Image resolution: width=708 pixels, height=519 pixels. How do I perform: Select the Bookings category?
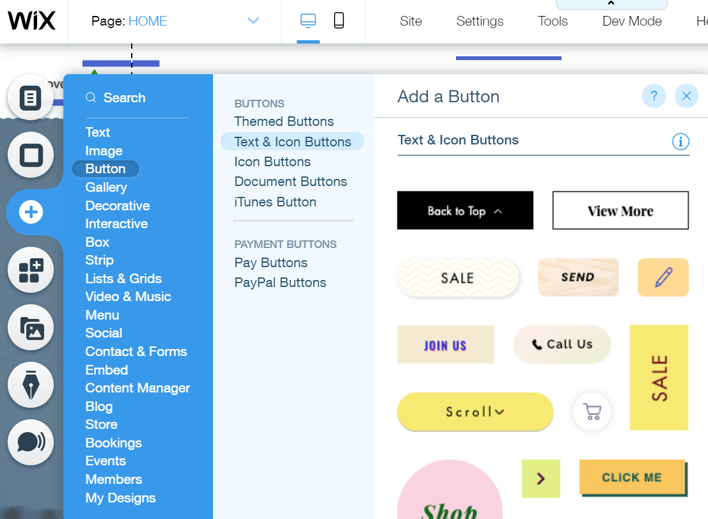tap(113, 443)
